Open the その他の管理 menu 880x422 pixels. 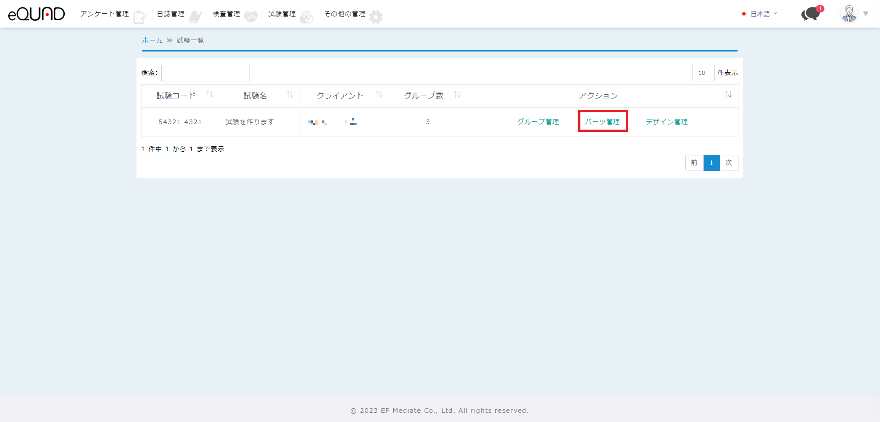click(345, 14)
